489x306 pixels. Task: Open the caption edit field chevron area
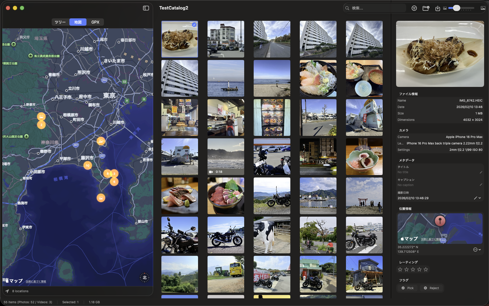pos(481,185)
